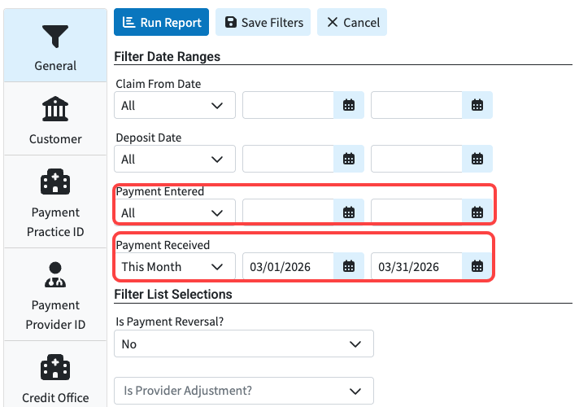
Task: Go to the Payment Provider ID tab
Action: click(55, 295)
